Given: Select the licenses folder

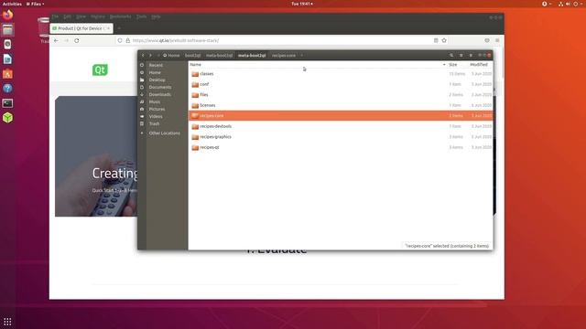Looking at the screenshot, I should pos(341,105).
